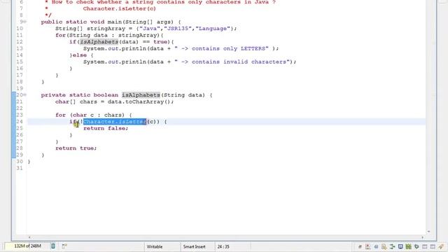Collapse the main method fold marker at line 9
Viewport: 448px width, 252px height.
coord(25,22)
